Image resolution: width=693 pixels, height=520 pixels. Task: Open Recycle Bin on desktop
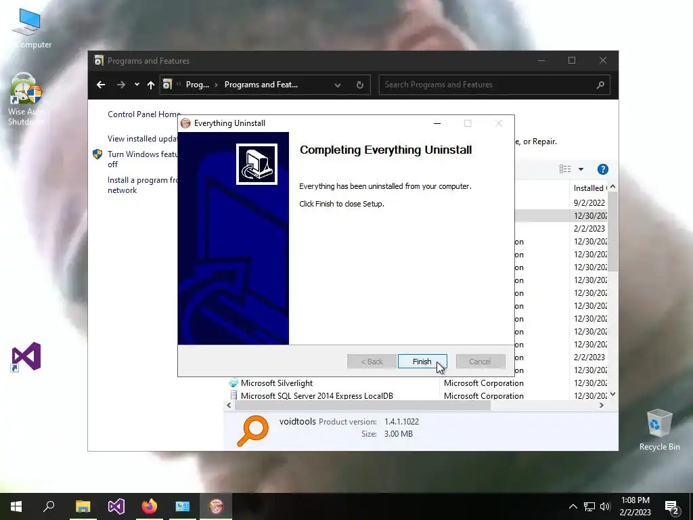click(659, 429)
